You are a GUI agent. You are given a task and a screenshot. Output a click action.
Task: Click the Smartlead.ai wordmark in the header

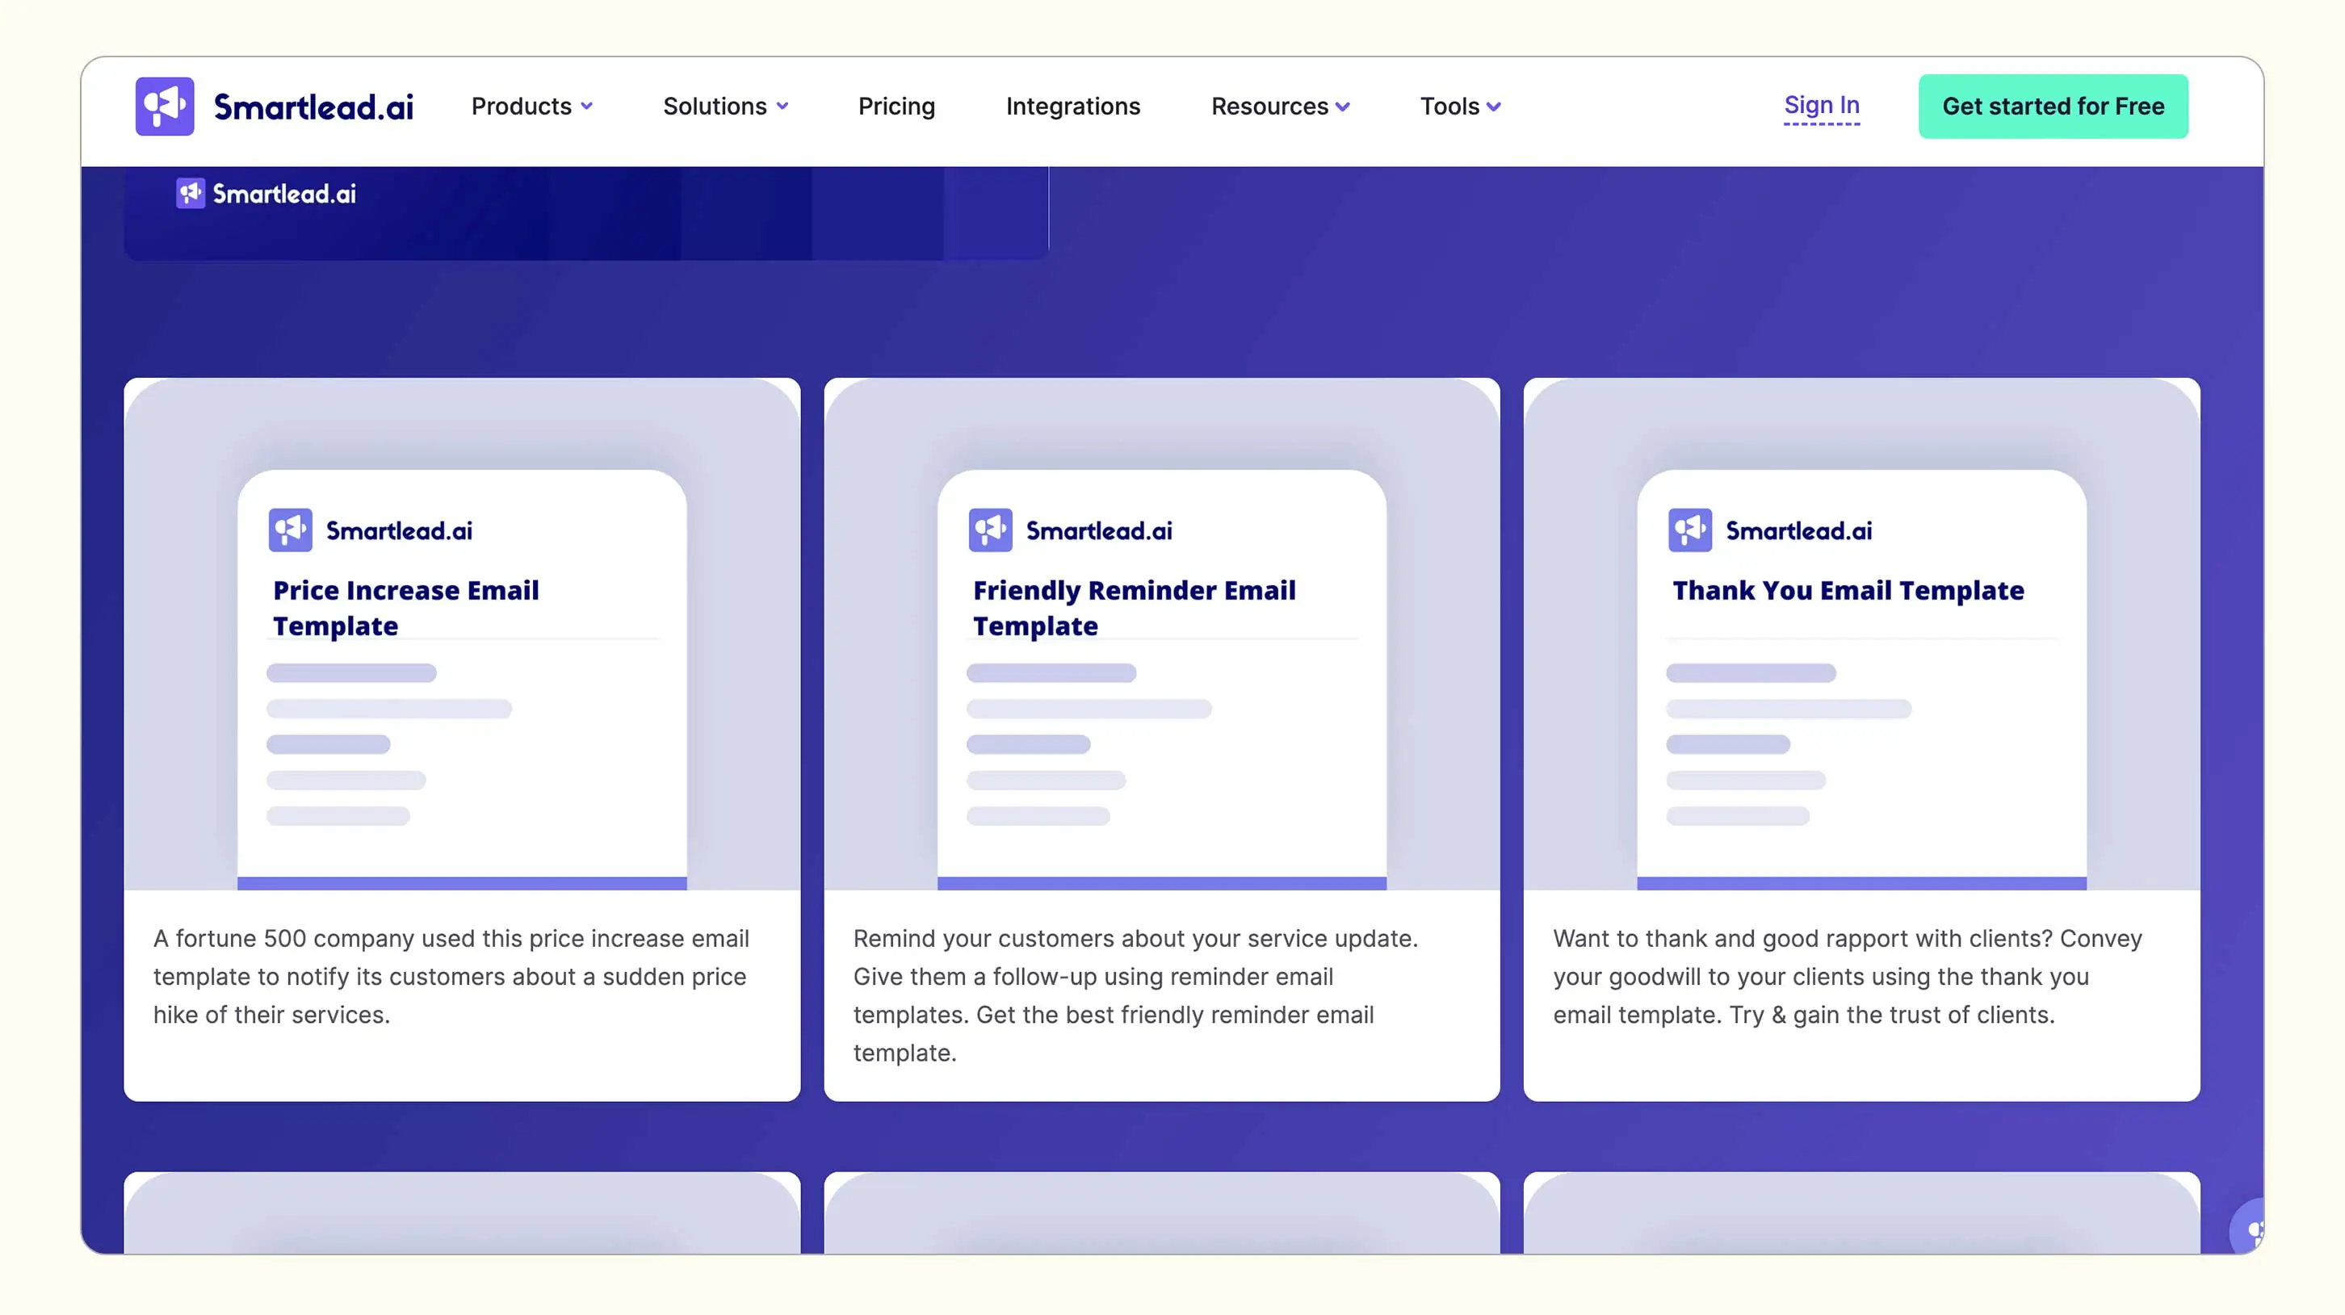(313, 107)
